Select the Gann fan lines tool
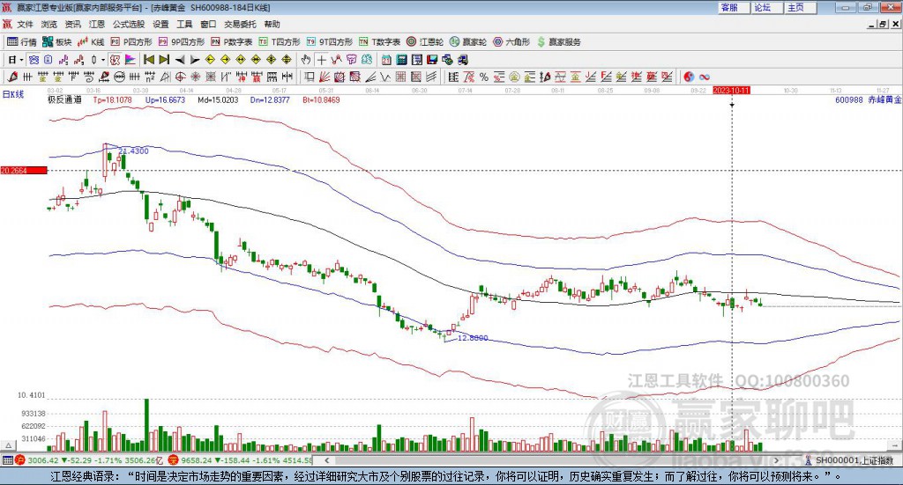The height and width of the screenshot is (485, 903). [325, 77]
